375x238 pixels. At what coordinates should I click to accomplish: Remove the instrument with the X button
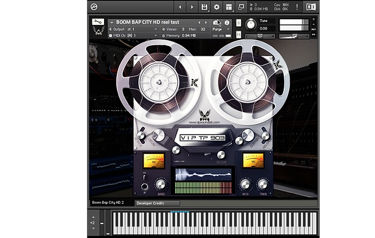[313, 19]
